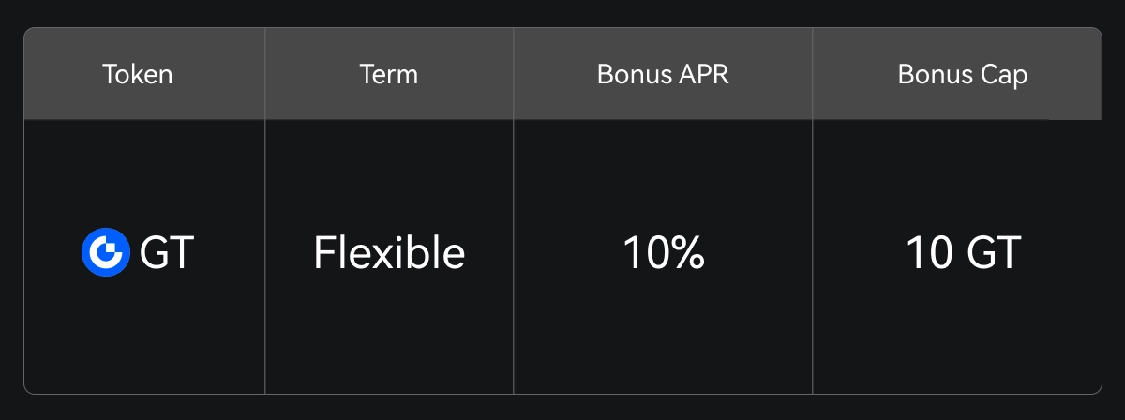Click the Bonus APR column header
Viewport: 1125px width, 420px height.
tap(662, 75)
